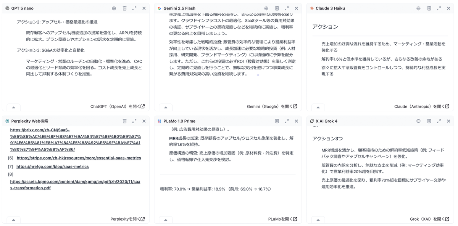
Task: Click the Claude 3 Haiku panel title
Action: coord(331,8)
